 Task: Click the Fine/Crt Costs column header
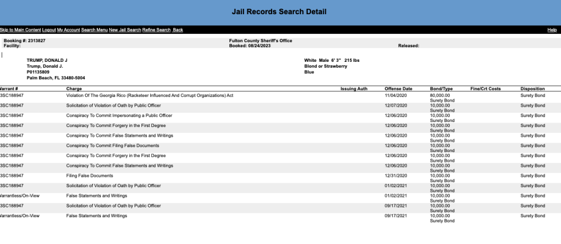(x=485, y=88)
